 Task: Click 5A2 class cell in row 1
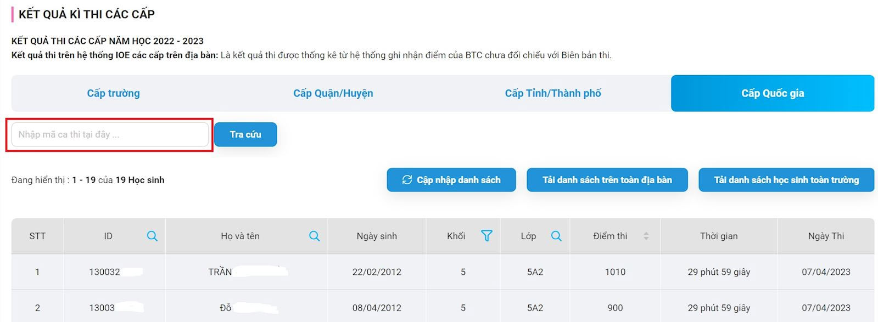(x=535, y=272)
